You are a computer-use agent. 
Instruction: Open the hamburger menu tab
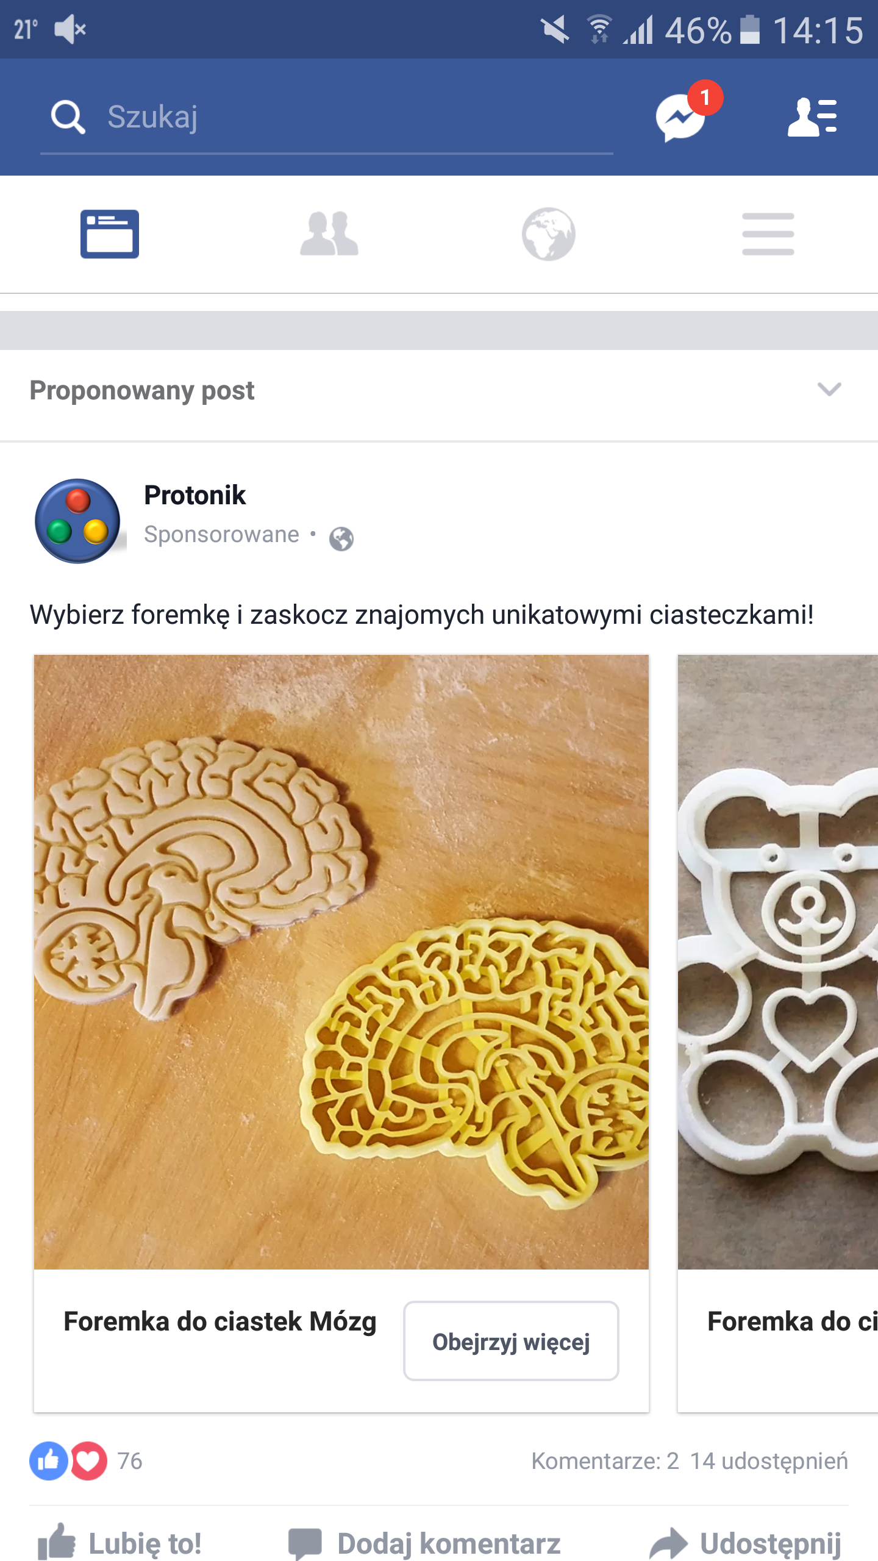point(768,234)
